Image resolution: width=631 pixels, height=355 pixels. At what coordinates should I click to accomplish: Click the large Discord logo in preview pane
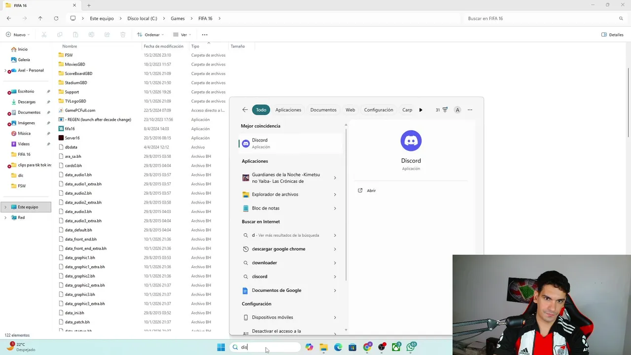coord(411,141)
